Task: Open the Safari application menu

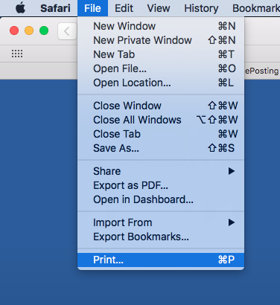Action: tap(55, 8)
